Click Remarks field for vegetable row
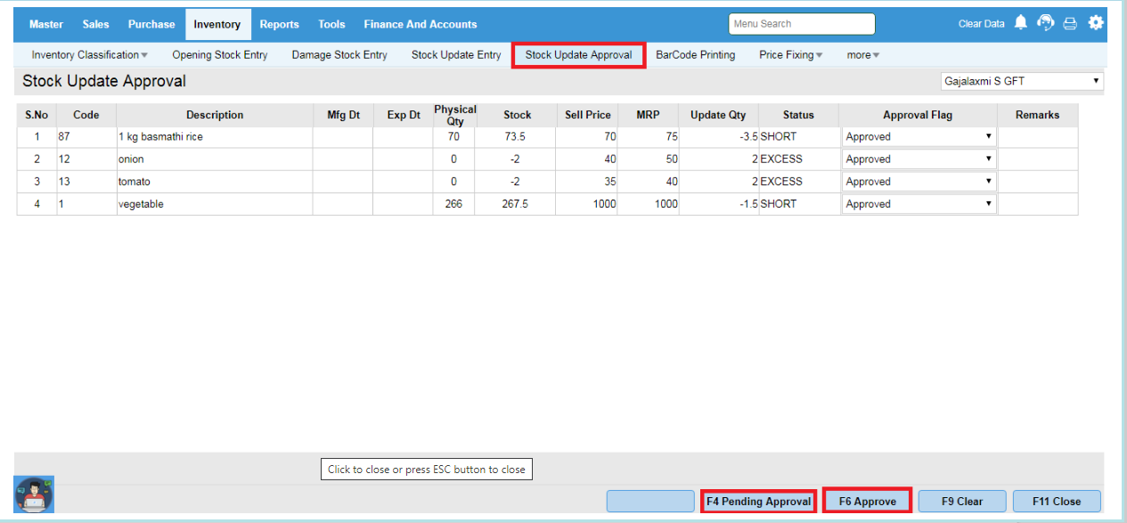Viewport: 1127px width, 523px height. tap(1038, 204)
